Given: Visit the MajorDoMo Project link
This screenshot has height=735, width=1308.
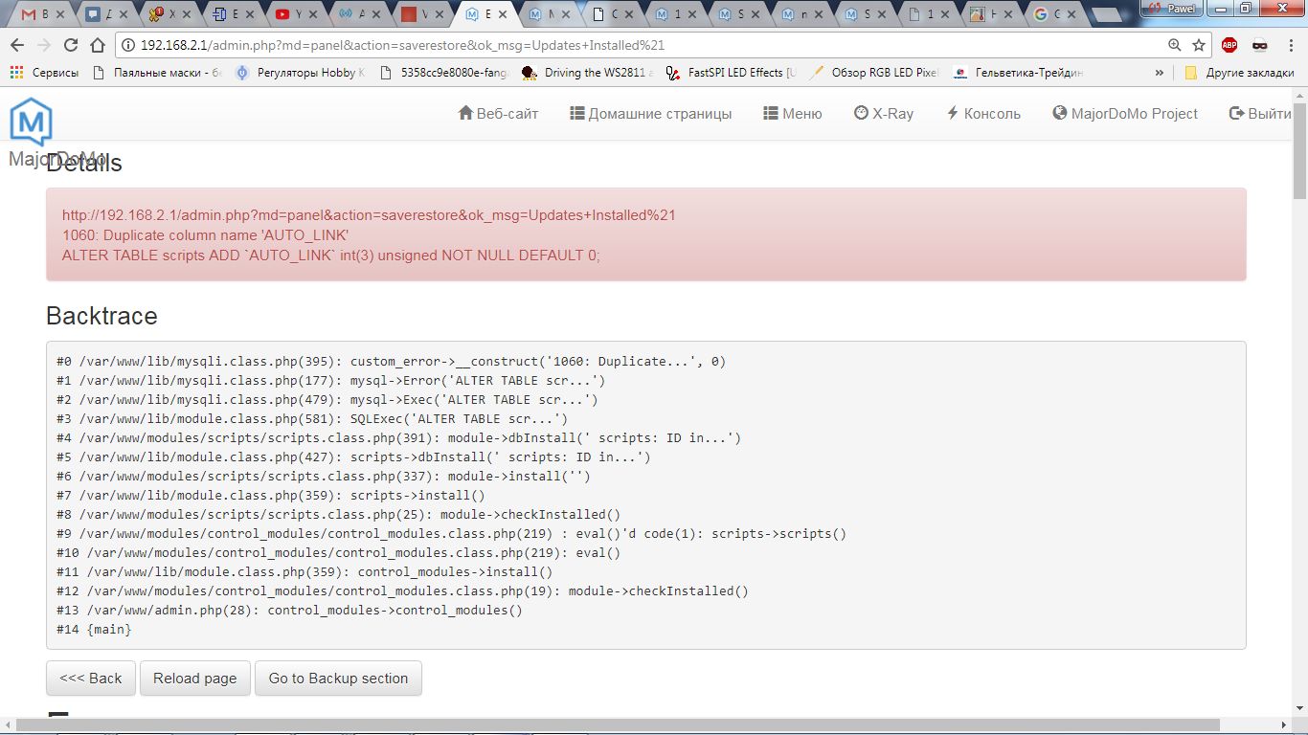Looking at the screenshot, I should coord(1125,113).
